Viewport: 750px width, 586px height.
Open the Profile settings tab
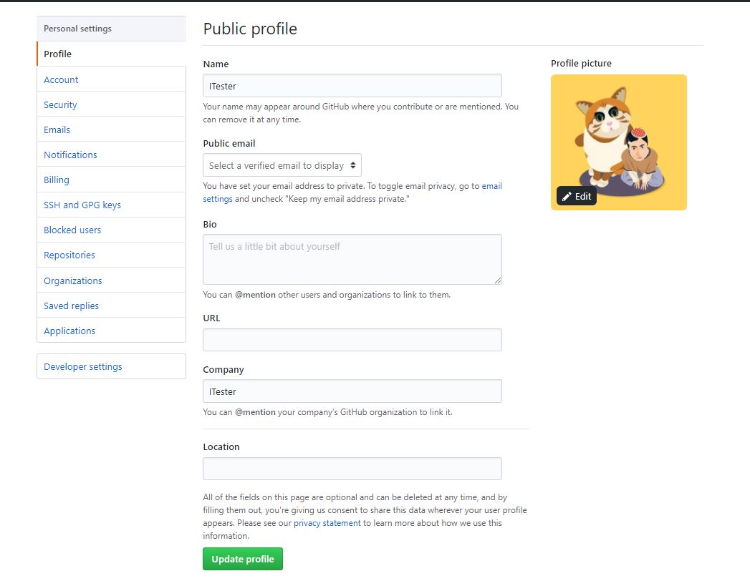(x=111, y=54)
